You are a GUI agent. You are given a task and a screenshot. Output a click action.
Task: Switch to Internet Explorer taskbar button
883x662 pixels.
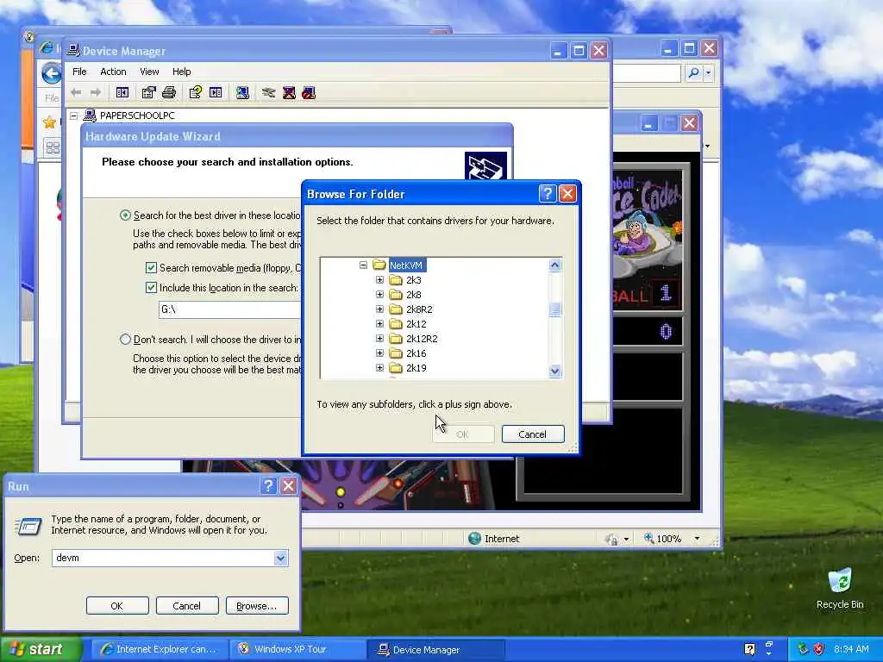(160, 649)
